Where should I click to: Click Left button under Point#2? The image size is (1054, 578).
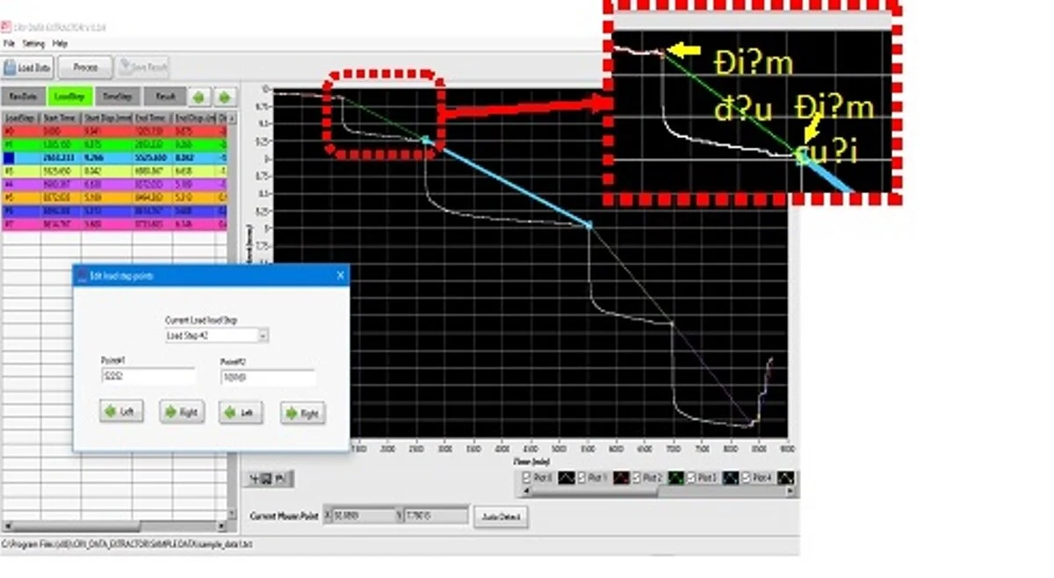tap(241, 412)
